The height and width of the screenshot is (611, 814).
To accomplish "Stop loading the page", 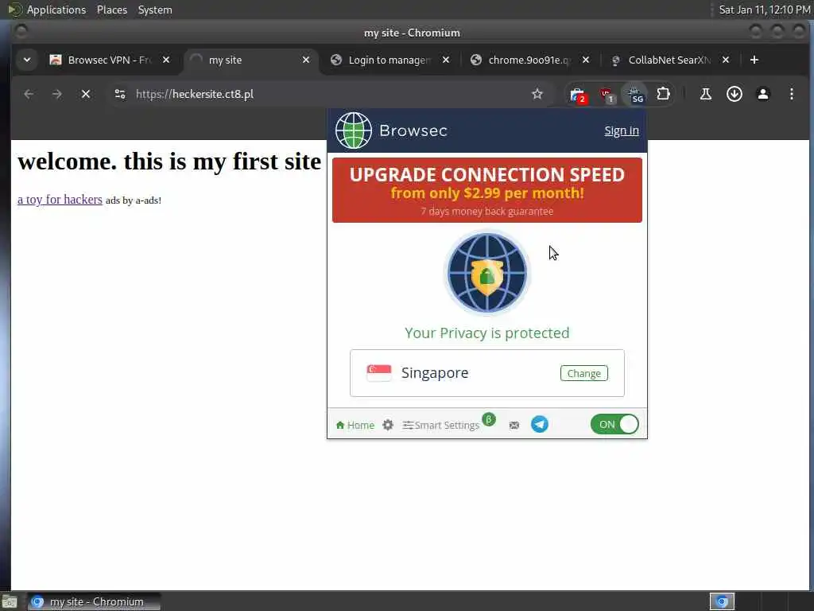I will (x=86, y=94).
